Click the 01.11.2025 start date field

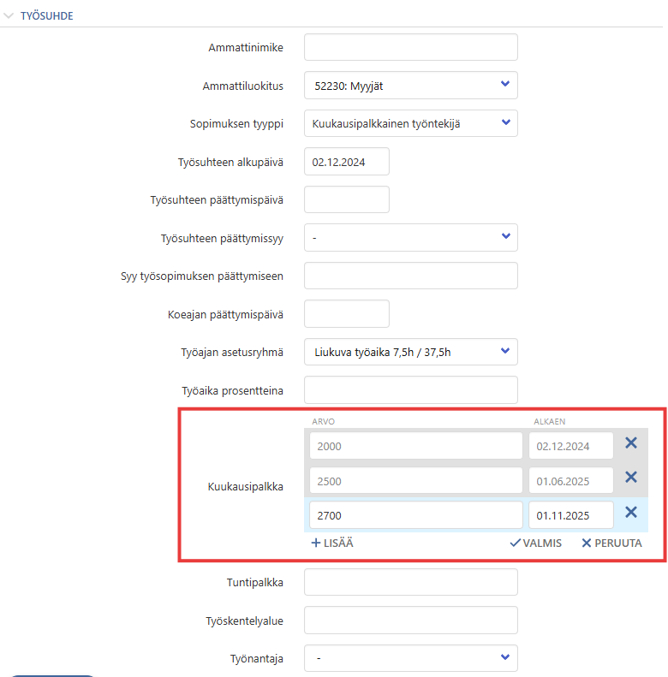[571, 515]
